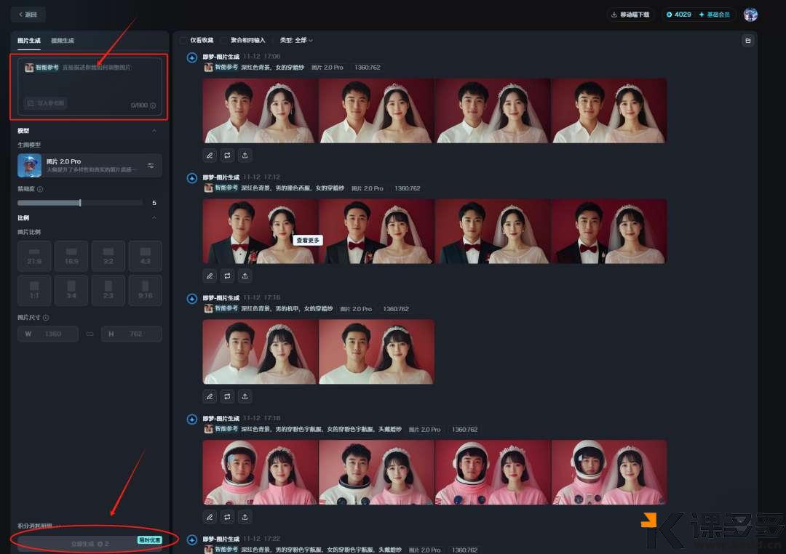Collapse the 比例 section with its chevron
Image resolution: width=786 pixels, height=554 pixels.
click(x=154, y=217)
